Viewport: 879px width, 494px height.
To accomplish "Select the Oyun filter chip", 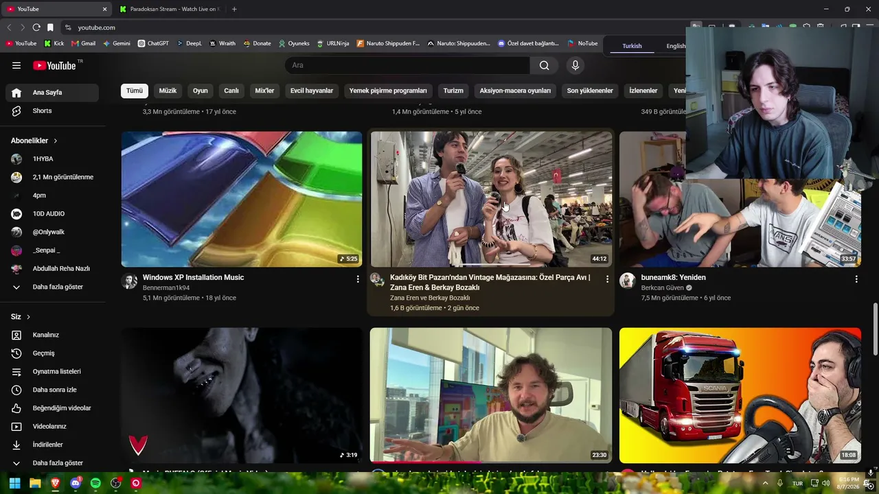I will tap(201, 91).
